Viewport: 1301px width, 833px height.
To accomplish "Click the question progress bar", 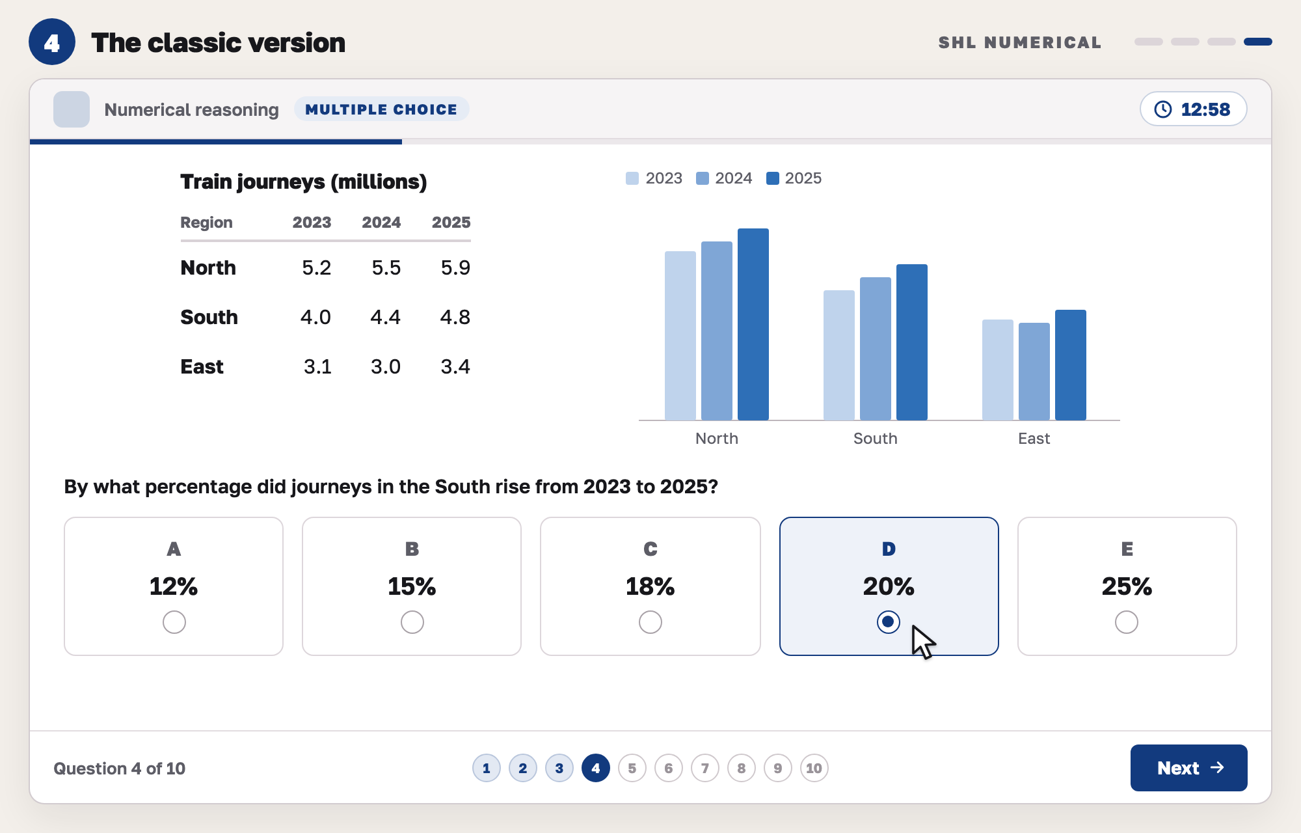I will [650, 141].
